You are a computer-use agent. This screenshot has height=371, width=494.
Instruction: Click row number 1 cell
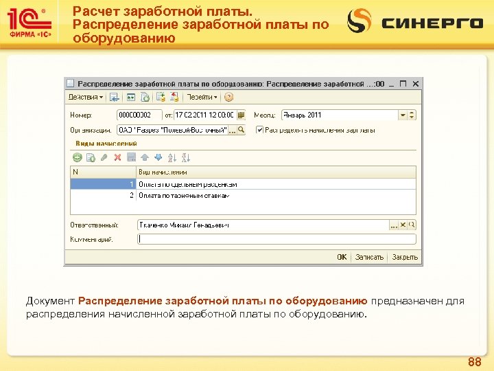click(x=104, y=184)
